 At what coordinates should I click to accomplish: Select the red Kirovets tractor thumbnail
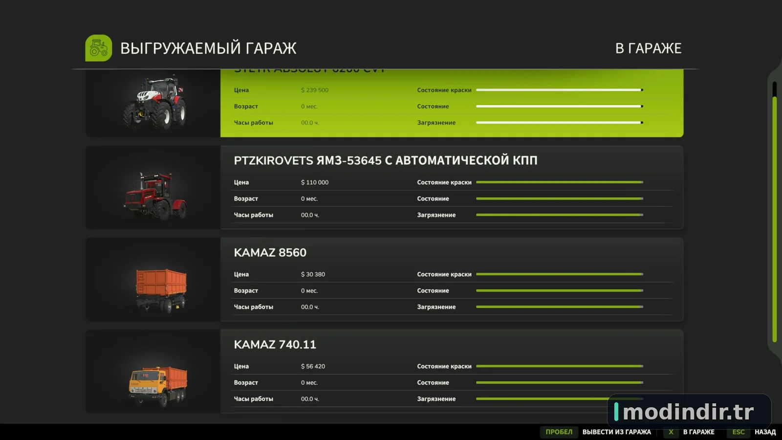point(153,187)
